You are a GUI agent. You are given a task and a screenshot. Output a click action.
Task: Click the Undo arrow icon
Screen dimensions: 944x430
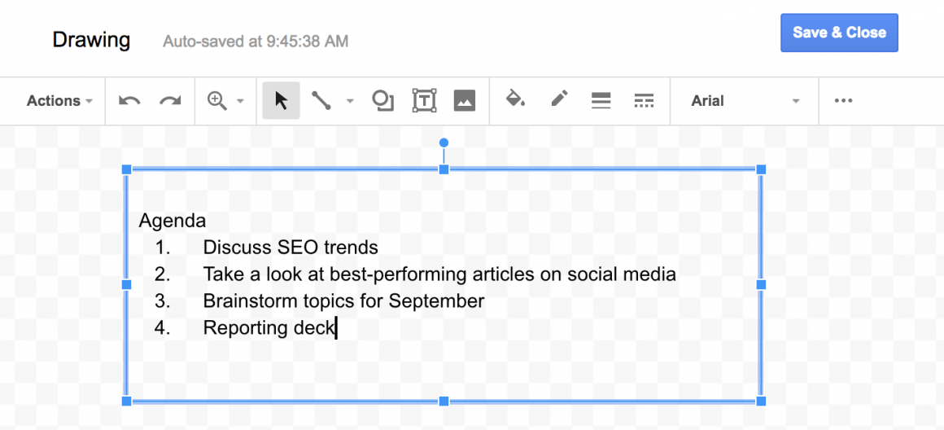129,100
